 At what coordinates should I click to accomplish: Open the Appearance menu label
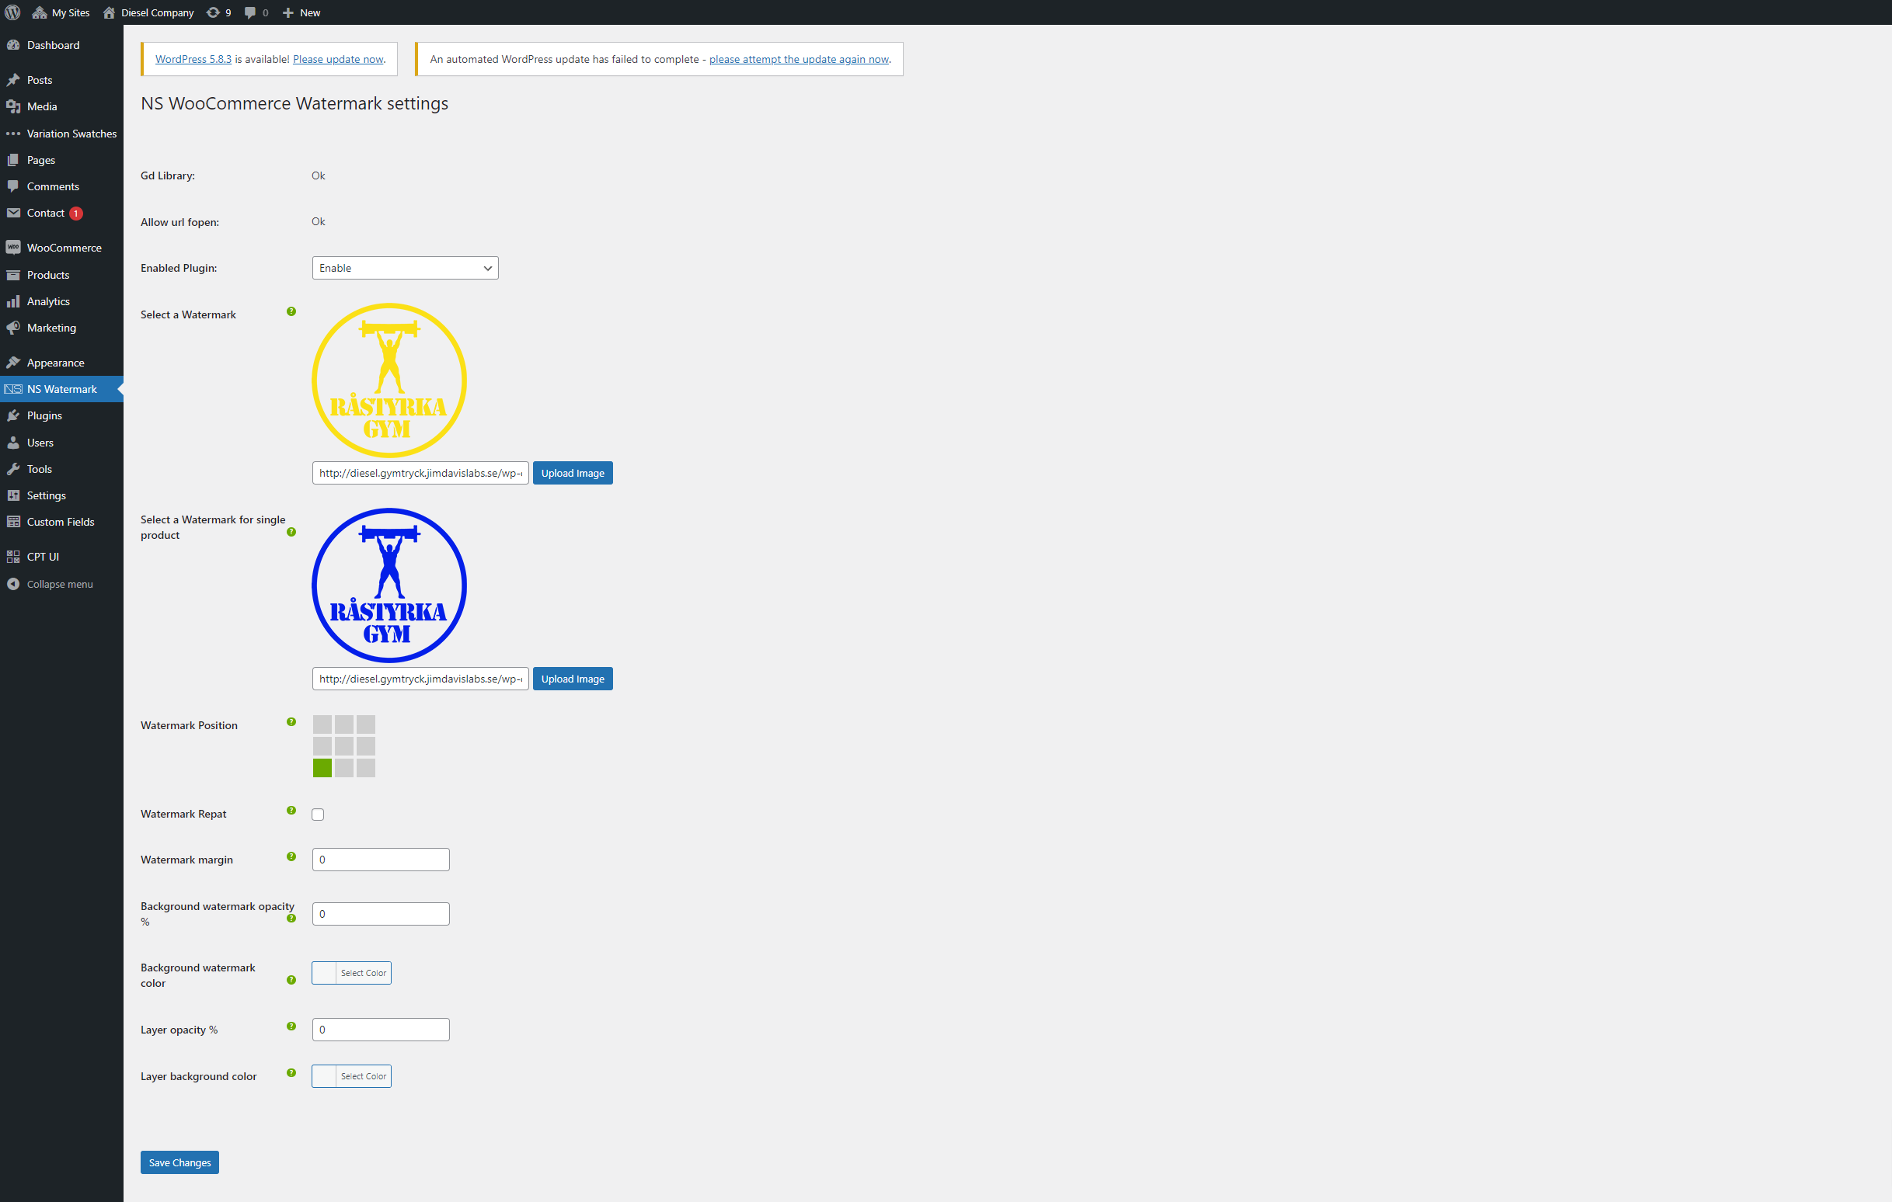coord(56,363)
